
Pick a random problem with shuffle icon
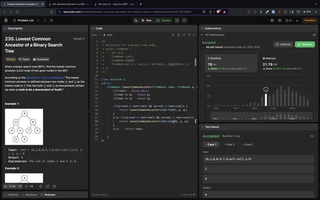tap(51, 20)
